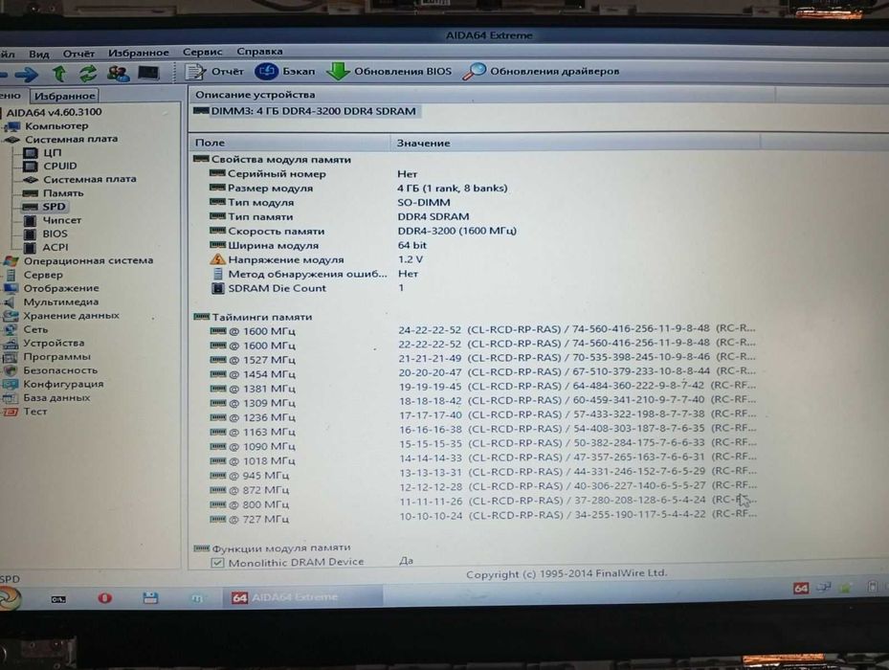Click the @ 727 МГц timing row
This screenshot has width=889, height=670.
[482, 519]
